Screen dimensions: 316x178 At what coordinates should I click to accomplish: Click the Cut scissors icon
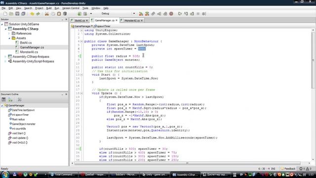[47, 14]
